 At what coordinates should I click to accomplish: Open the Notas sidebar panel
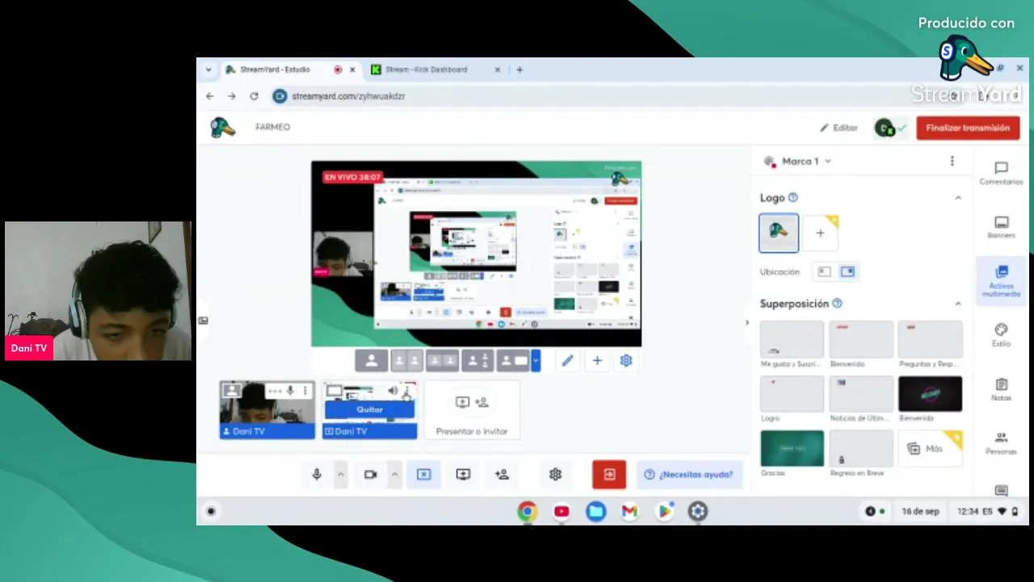1001,390
